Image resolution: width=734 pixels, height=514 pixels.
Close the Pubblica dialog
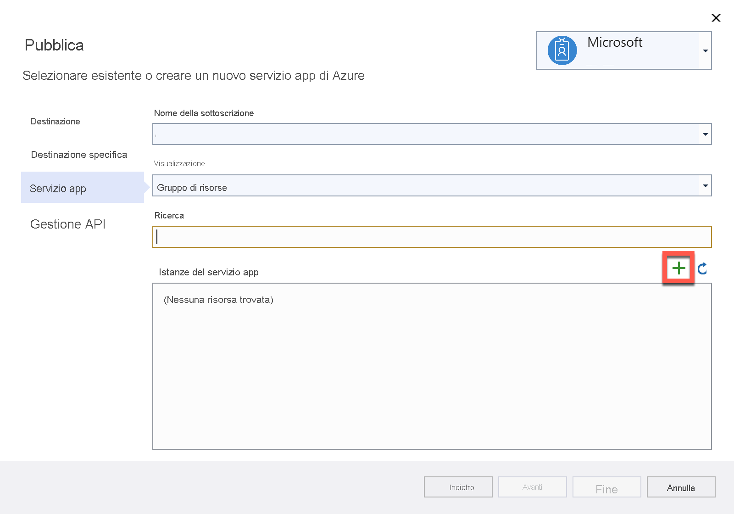tap(716, 18)
